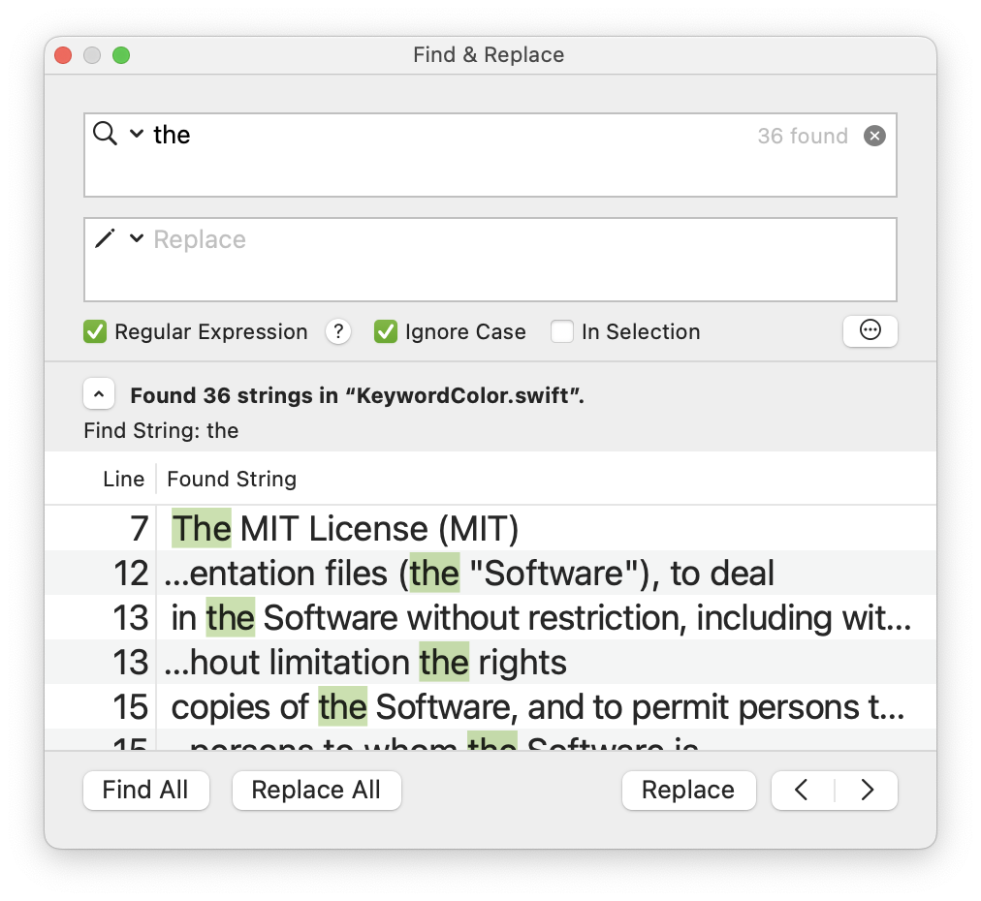Jump to the previous match with the left arrow

(x=802, y=790)
